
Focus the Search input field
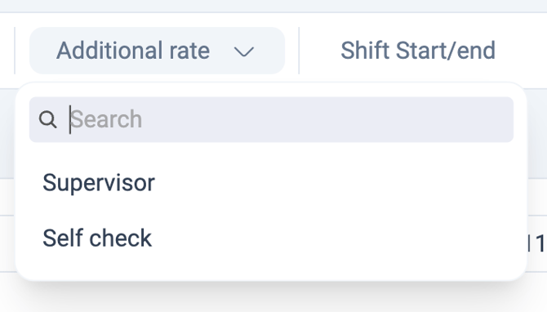(271, 119)
